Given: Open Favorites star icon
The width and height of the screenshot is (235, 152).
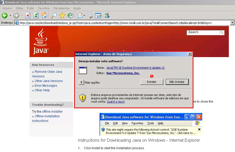Looking at the screenshot, I should point(62,16).
